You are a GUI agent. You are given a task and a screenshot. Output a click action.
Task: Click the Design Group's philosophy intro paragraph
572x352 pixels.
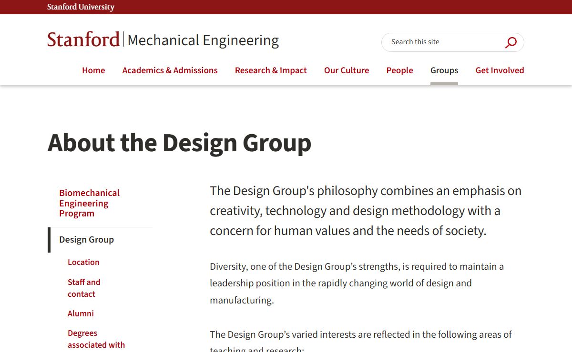click(365, 211)
